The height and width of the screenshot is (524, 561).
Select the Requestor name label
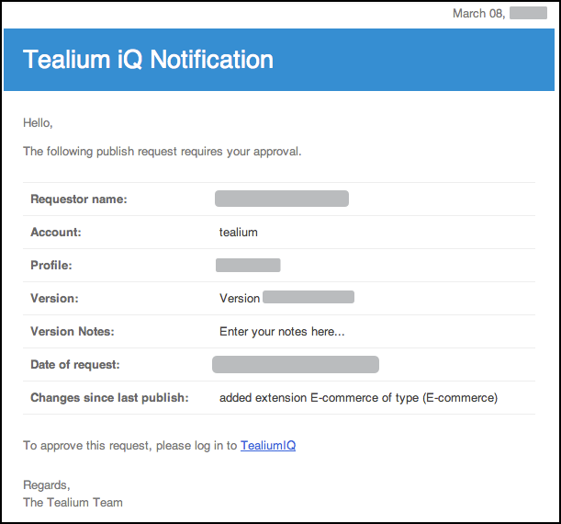point(78,199)
